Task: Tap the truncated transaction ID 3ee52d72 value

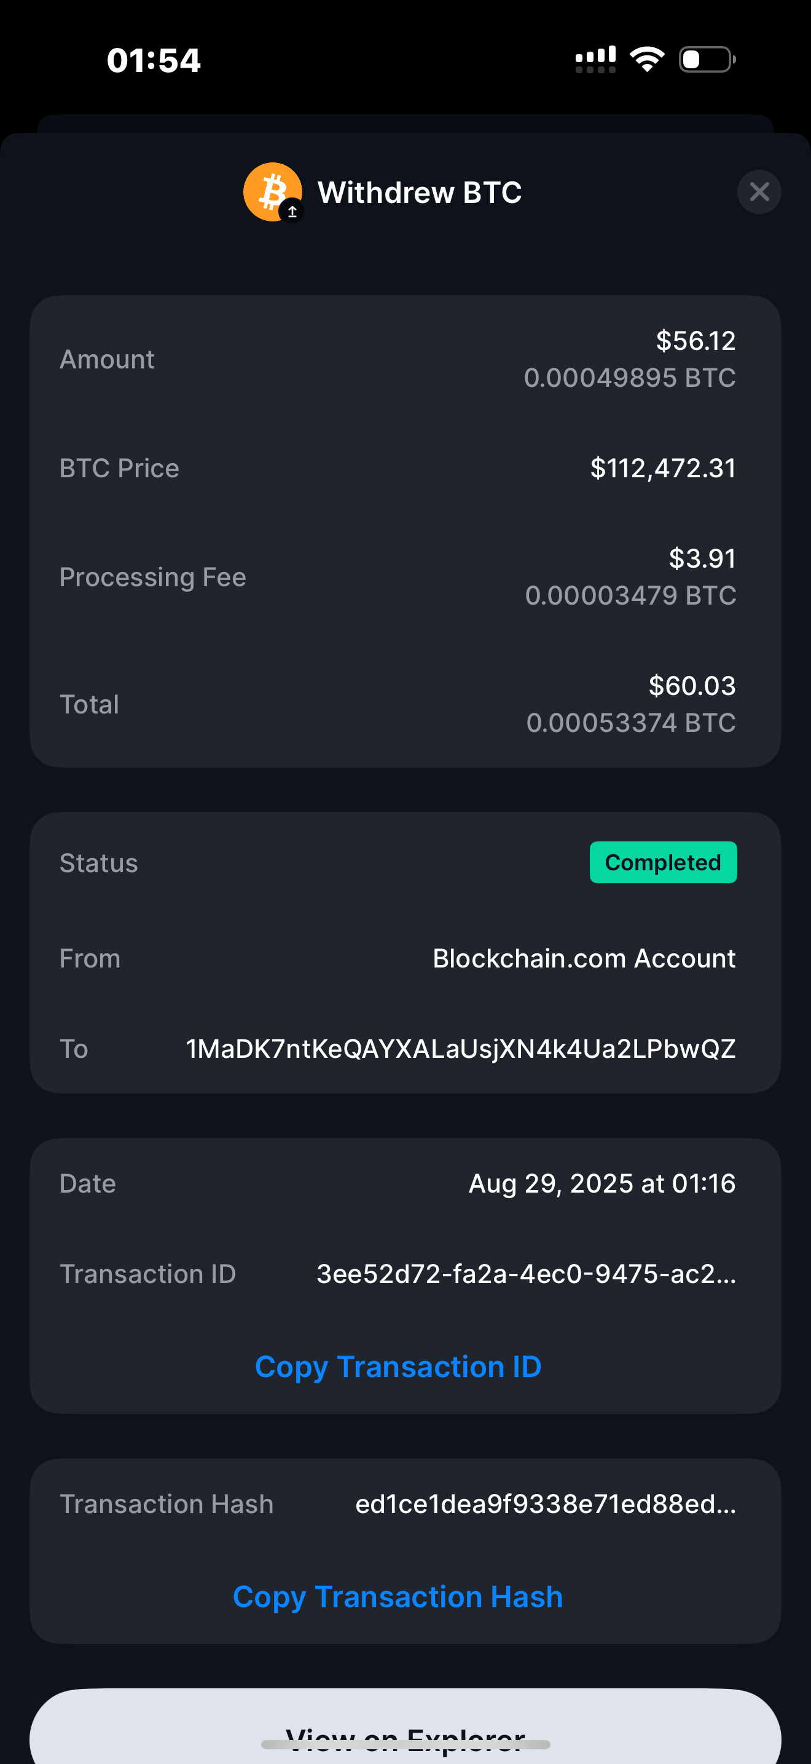Action: (x=526, y=1274)
